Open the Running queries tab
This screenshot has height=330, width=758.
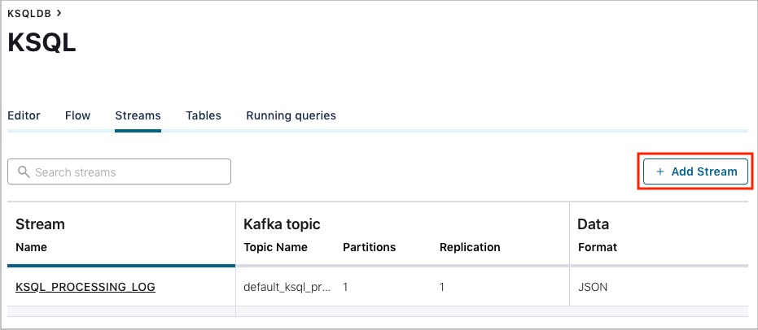[291, 115]
